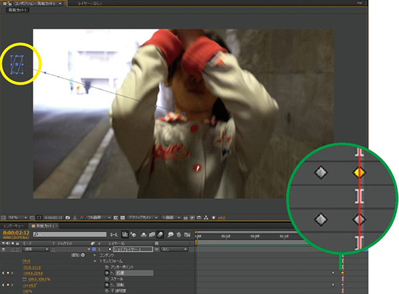Toggle stopwatch for 位置 property
Viewport: 399px width, 294px height.
point(107,273)
